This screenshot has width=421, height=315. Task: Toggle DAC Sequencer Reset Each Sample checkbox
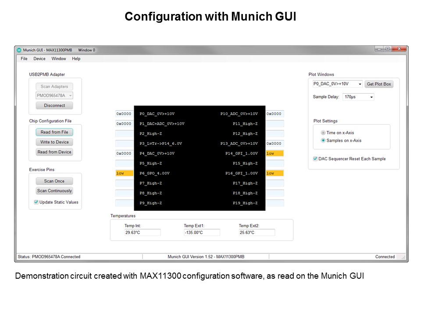(315, 159)
